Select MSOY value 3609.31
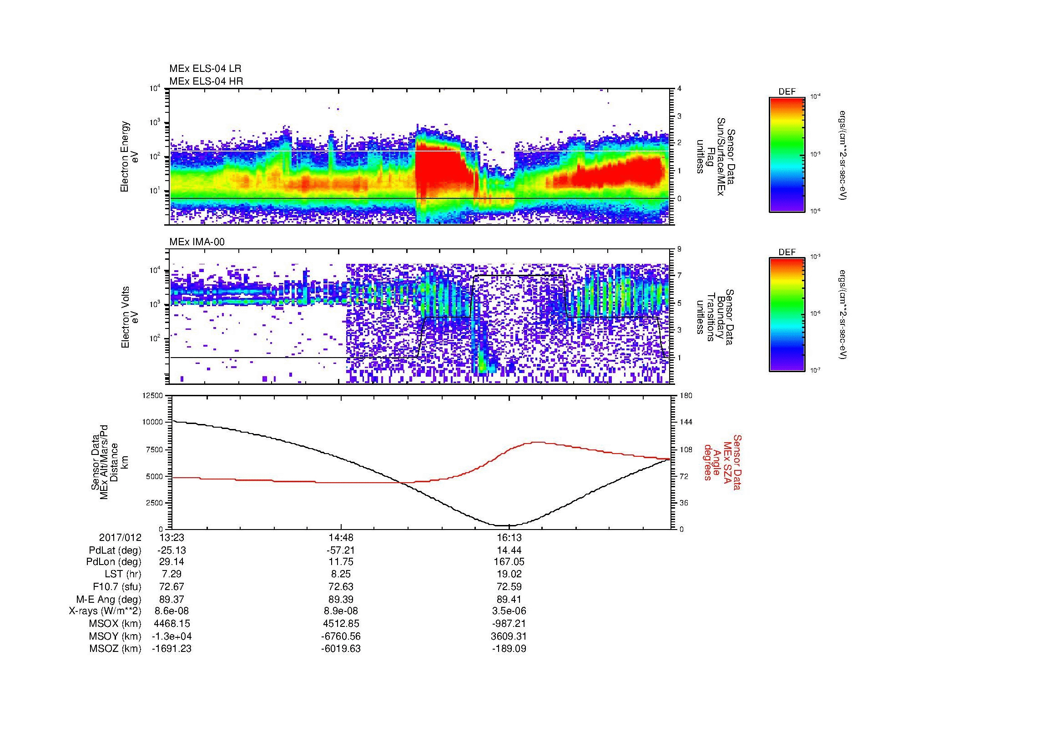1064x752 pixels. [509, 636]
